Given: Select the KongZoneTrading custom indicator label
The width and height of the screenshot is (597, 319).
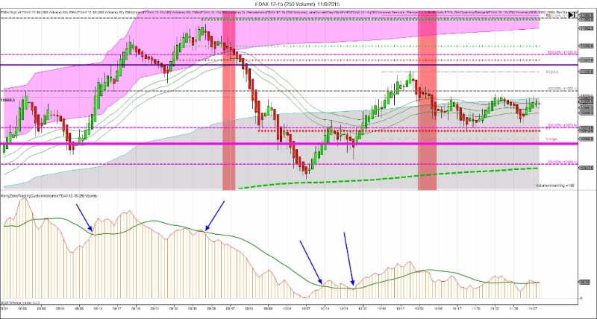Looking at the screenshot, I should click(49, 195).
